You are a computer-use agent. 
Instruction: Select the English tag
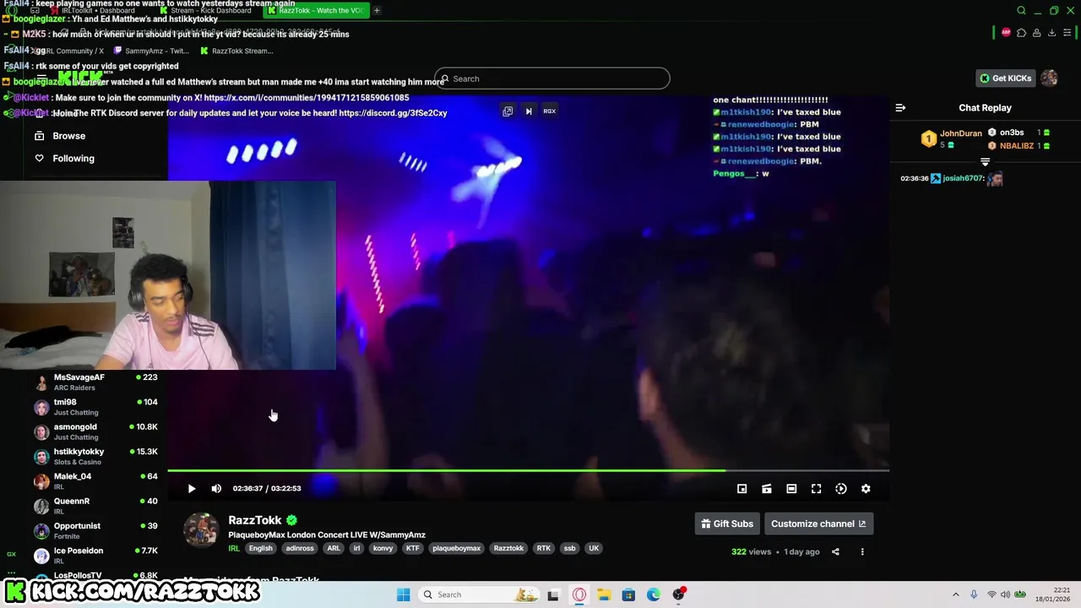point(260,548)
